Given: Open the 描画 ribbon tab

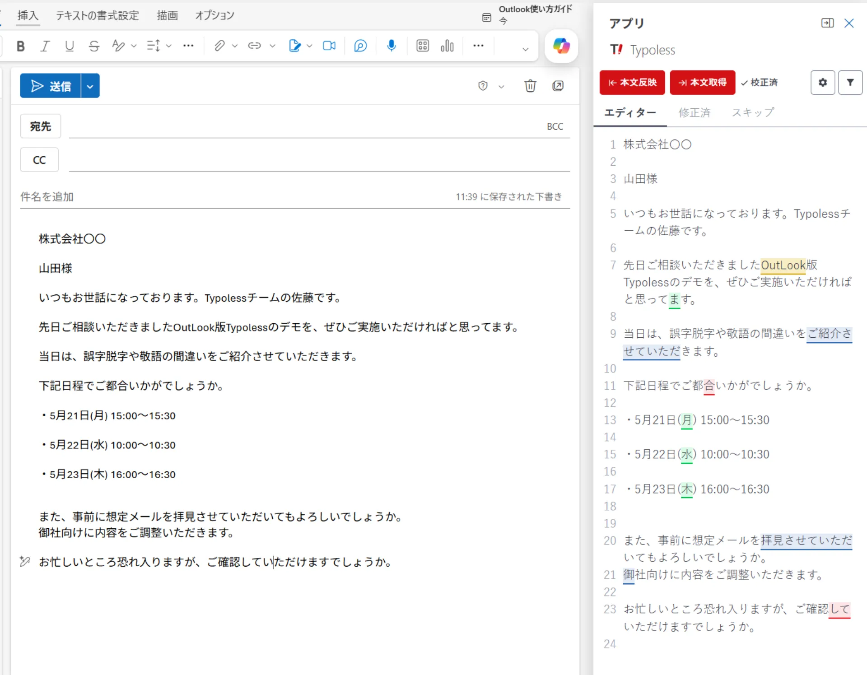Looking at the screenshot, I should (167, 15).
